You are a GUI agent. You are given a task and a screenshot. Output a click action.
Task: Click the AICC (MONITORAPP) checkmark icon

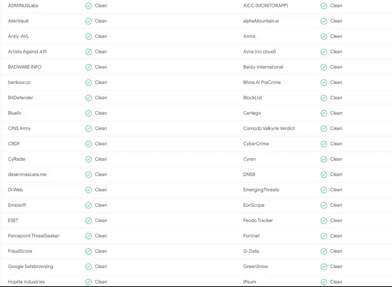pos(324,6)
